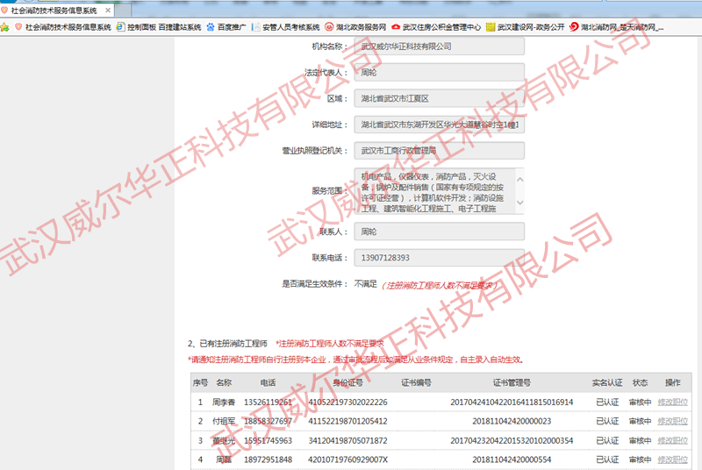Click the Baidu paw icon bookmark
This screenshot has width=702, height=470.
click(211, 27)
